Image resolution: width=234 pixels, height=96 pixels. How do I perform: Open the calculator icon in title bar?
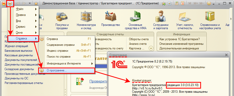click(177, 3)
